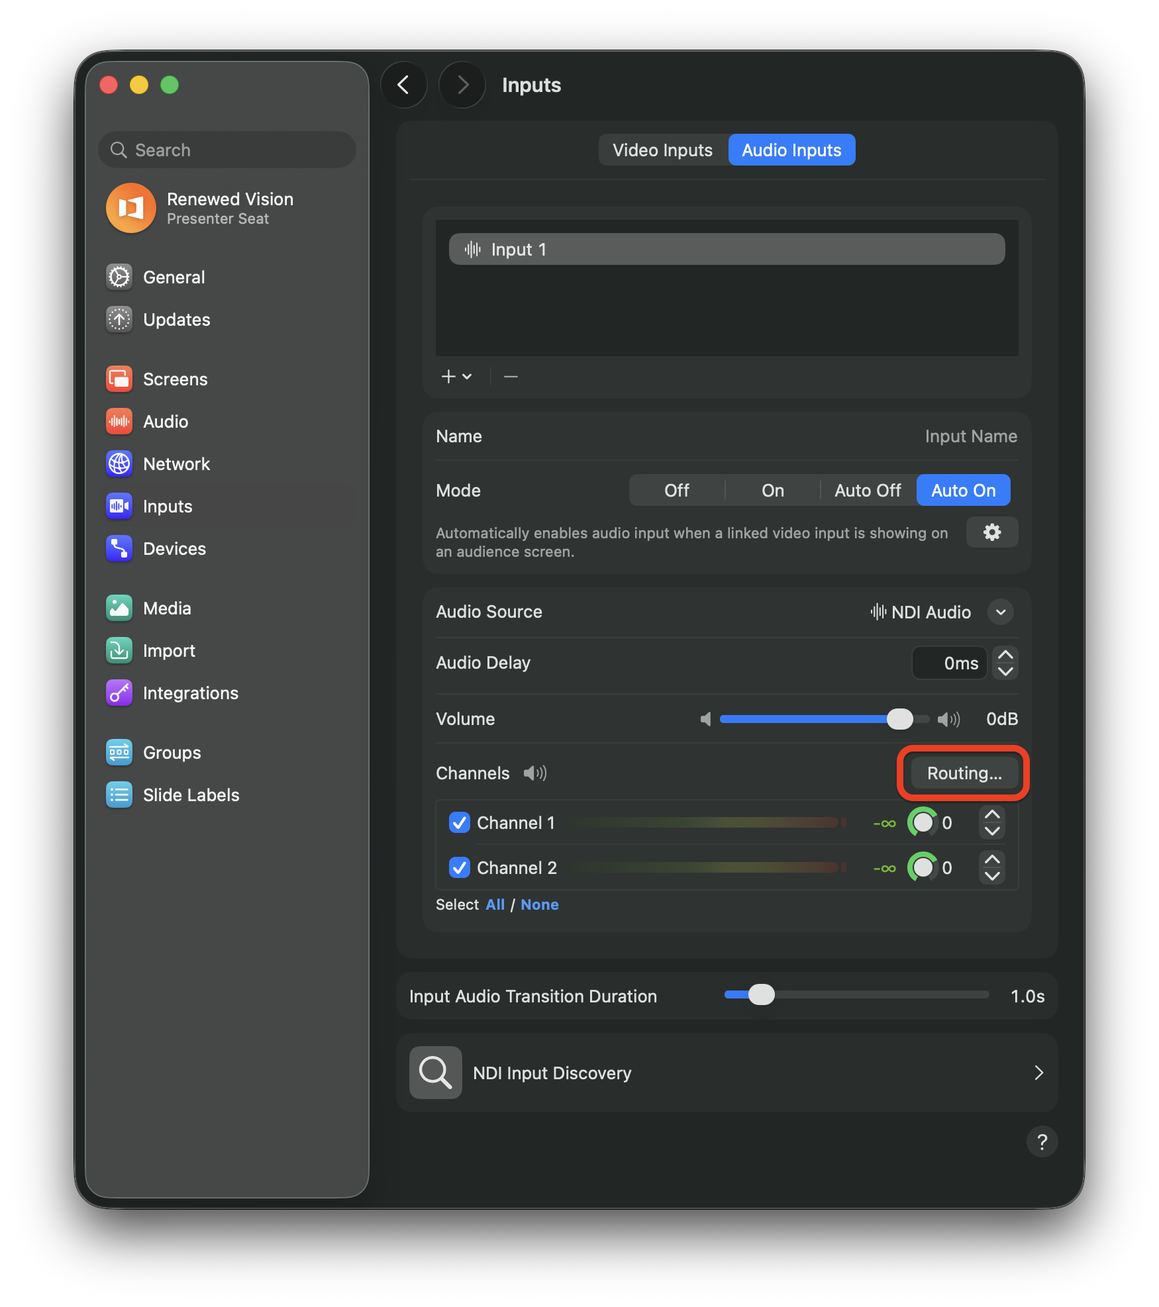
Task: Switch to the Video Inputs tab
Action: [x=663, y=150]
